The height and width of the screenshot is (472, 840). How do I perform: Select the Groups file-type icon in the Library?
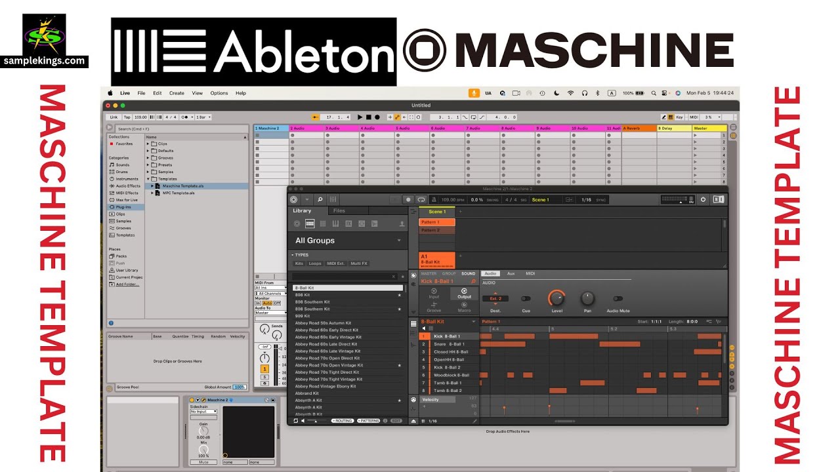tap(310, 224)
